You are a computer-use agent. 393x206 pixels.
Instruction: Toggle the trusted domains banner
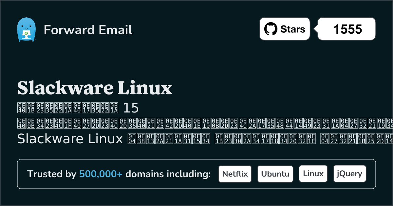tap(196, 174)
